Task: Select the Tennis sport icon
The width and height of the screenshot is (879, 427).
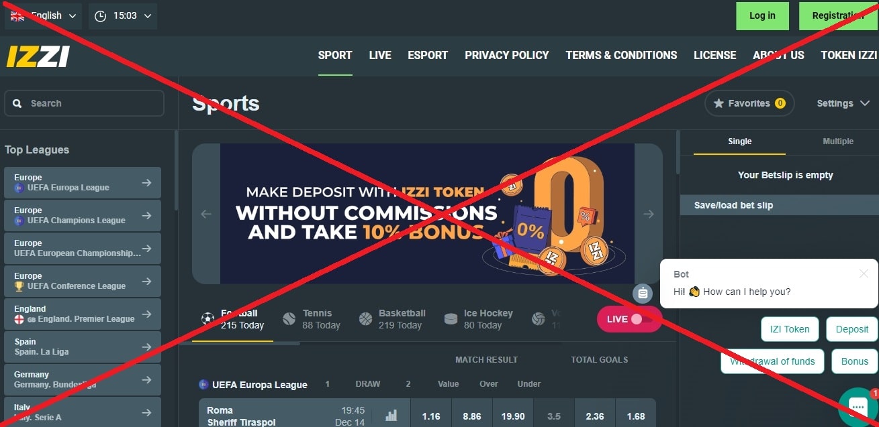Action: 289,319
